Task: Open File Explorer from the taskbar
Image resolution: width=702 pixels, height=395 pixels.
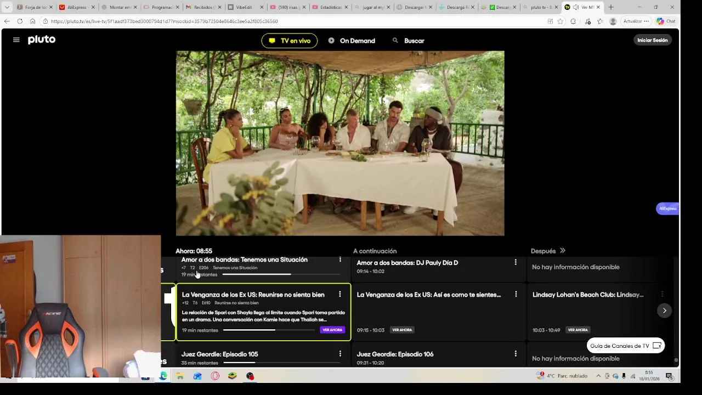Action: coord(180,376)
